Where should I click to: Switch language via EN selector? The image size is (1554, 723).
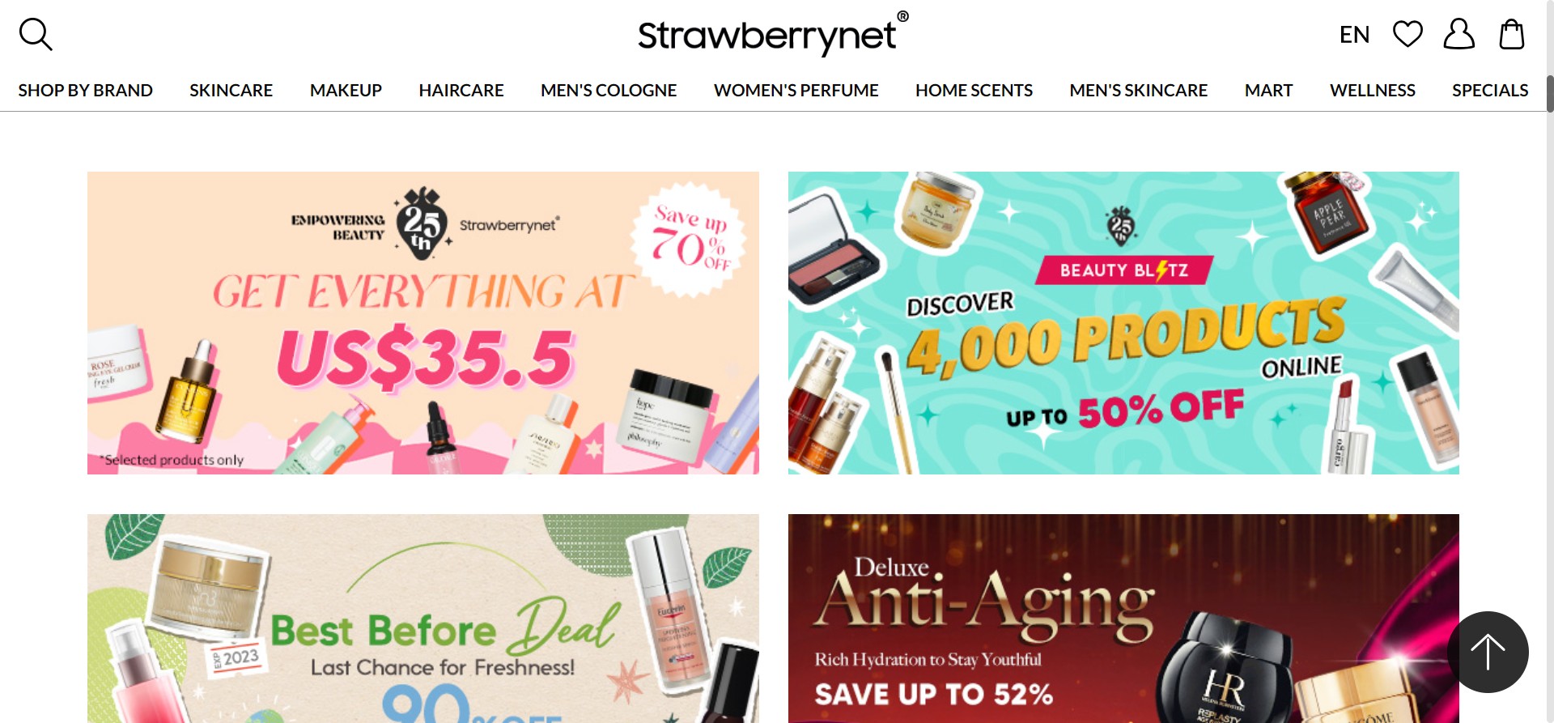tap(1354, 35)
